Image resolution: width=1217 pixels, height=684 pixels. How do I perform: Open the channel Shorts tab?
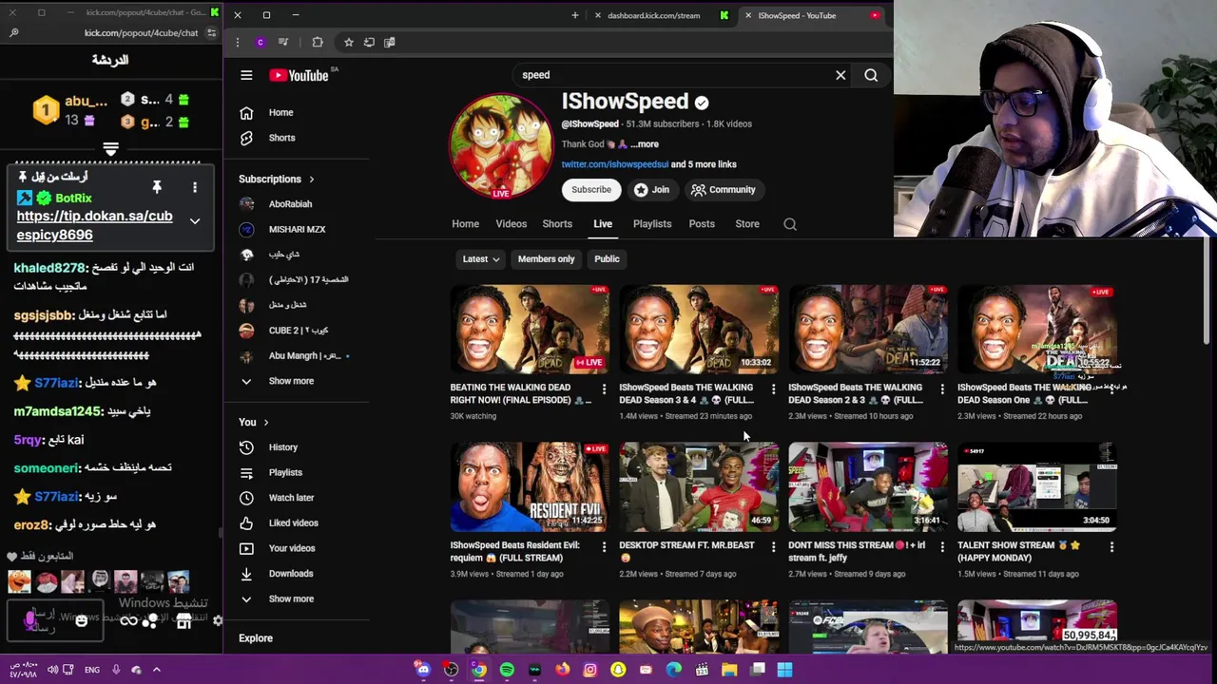557,224
